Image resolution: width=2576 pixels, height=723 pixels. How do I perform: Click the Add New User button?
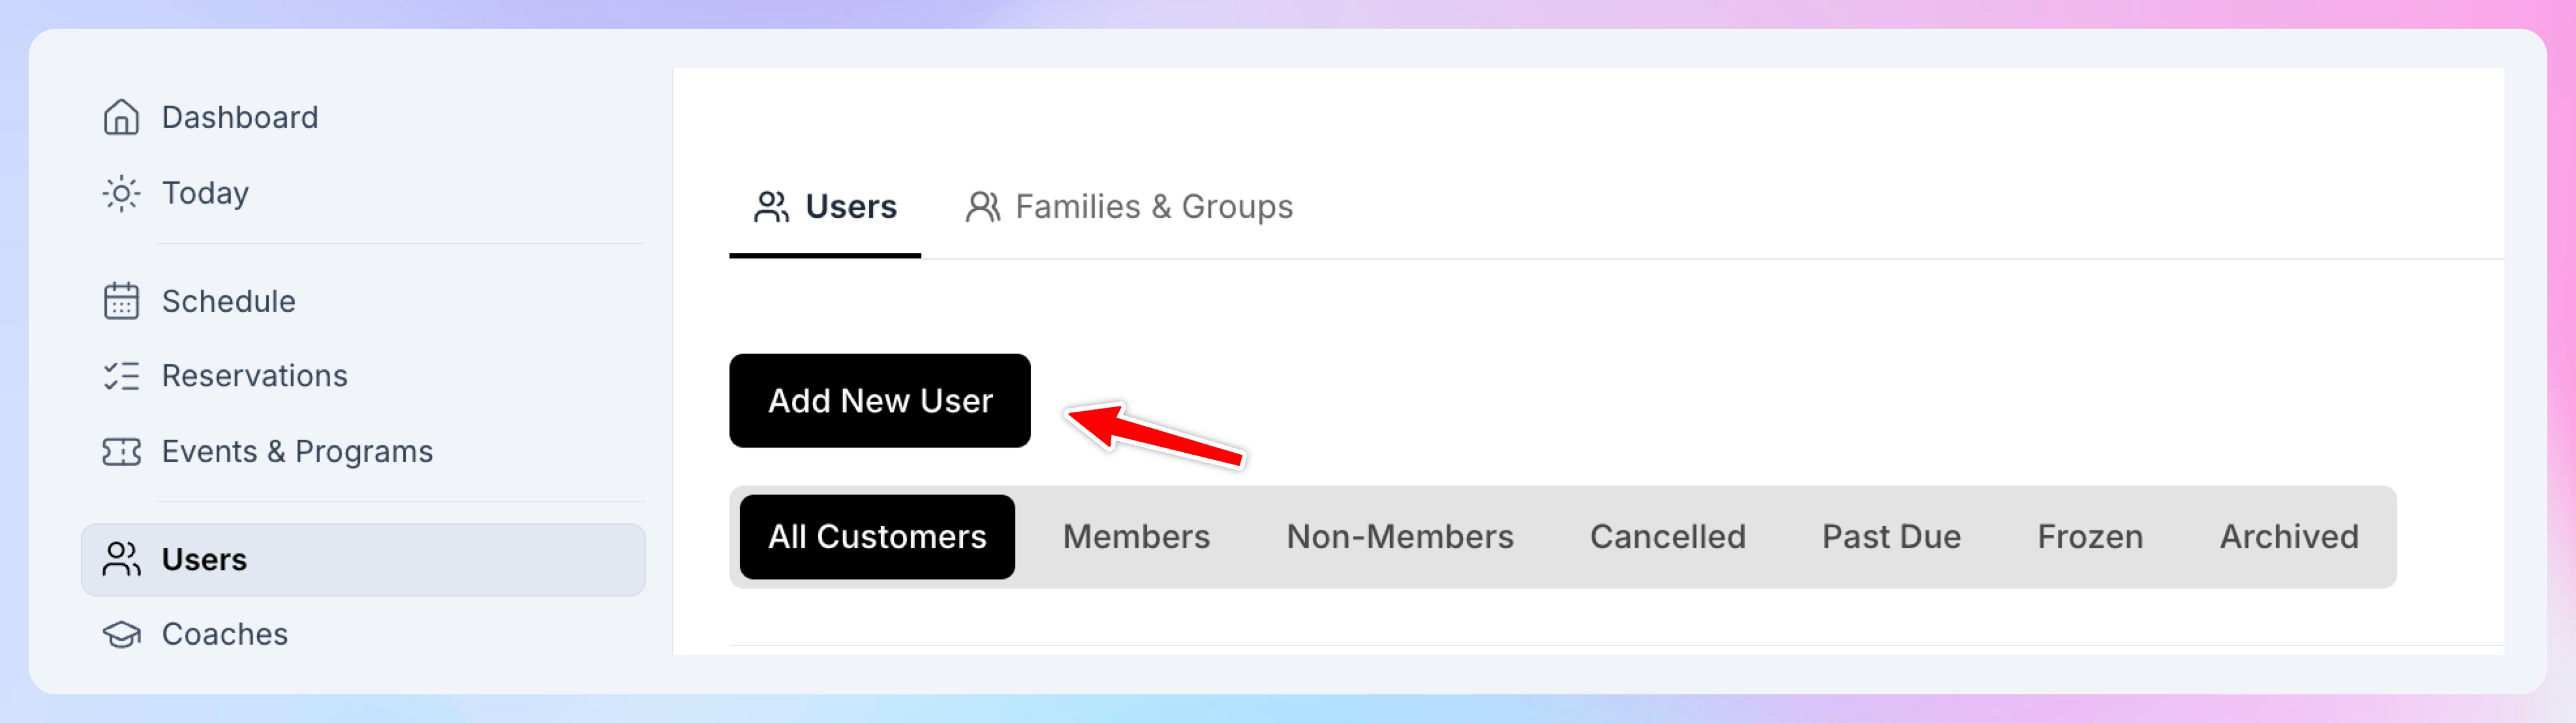(880, 400)
